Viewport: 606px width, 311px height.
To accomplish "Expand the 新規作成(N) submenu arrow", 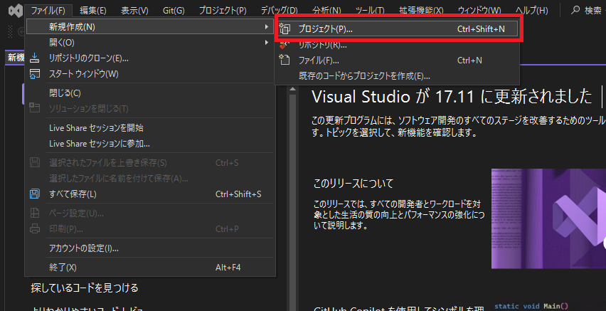I will click(265, 27).
